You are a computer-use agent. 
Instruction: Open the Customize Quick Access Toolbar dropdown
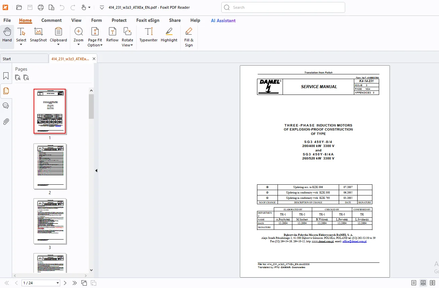coord(102,7)
